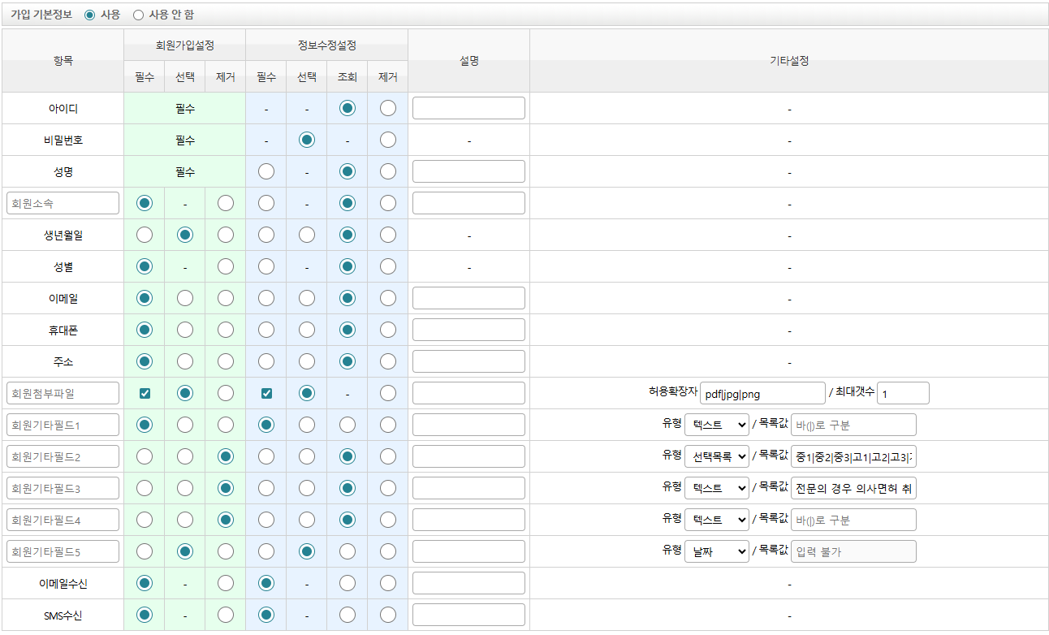This screenshot has width=1049, height=635.
Task: Open 유형 dropdown for 회원기타필드1
Action: pos(716,425)
